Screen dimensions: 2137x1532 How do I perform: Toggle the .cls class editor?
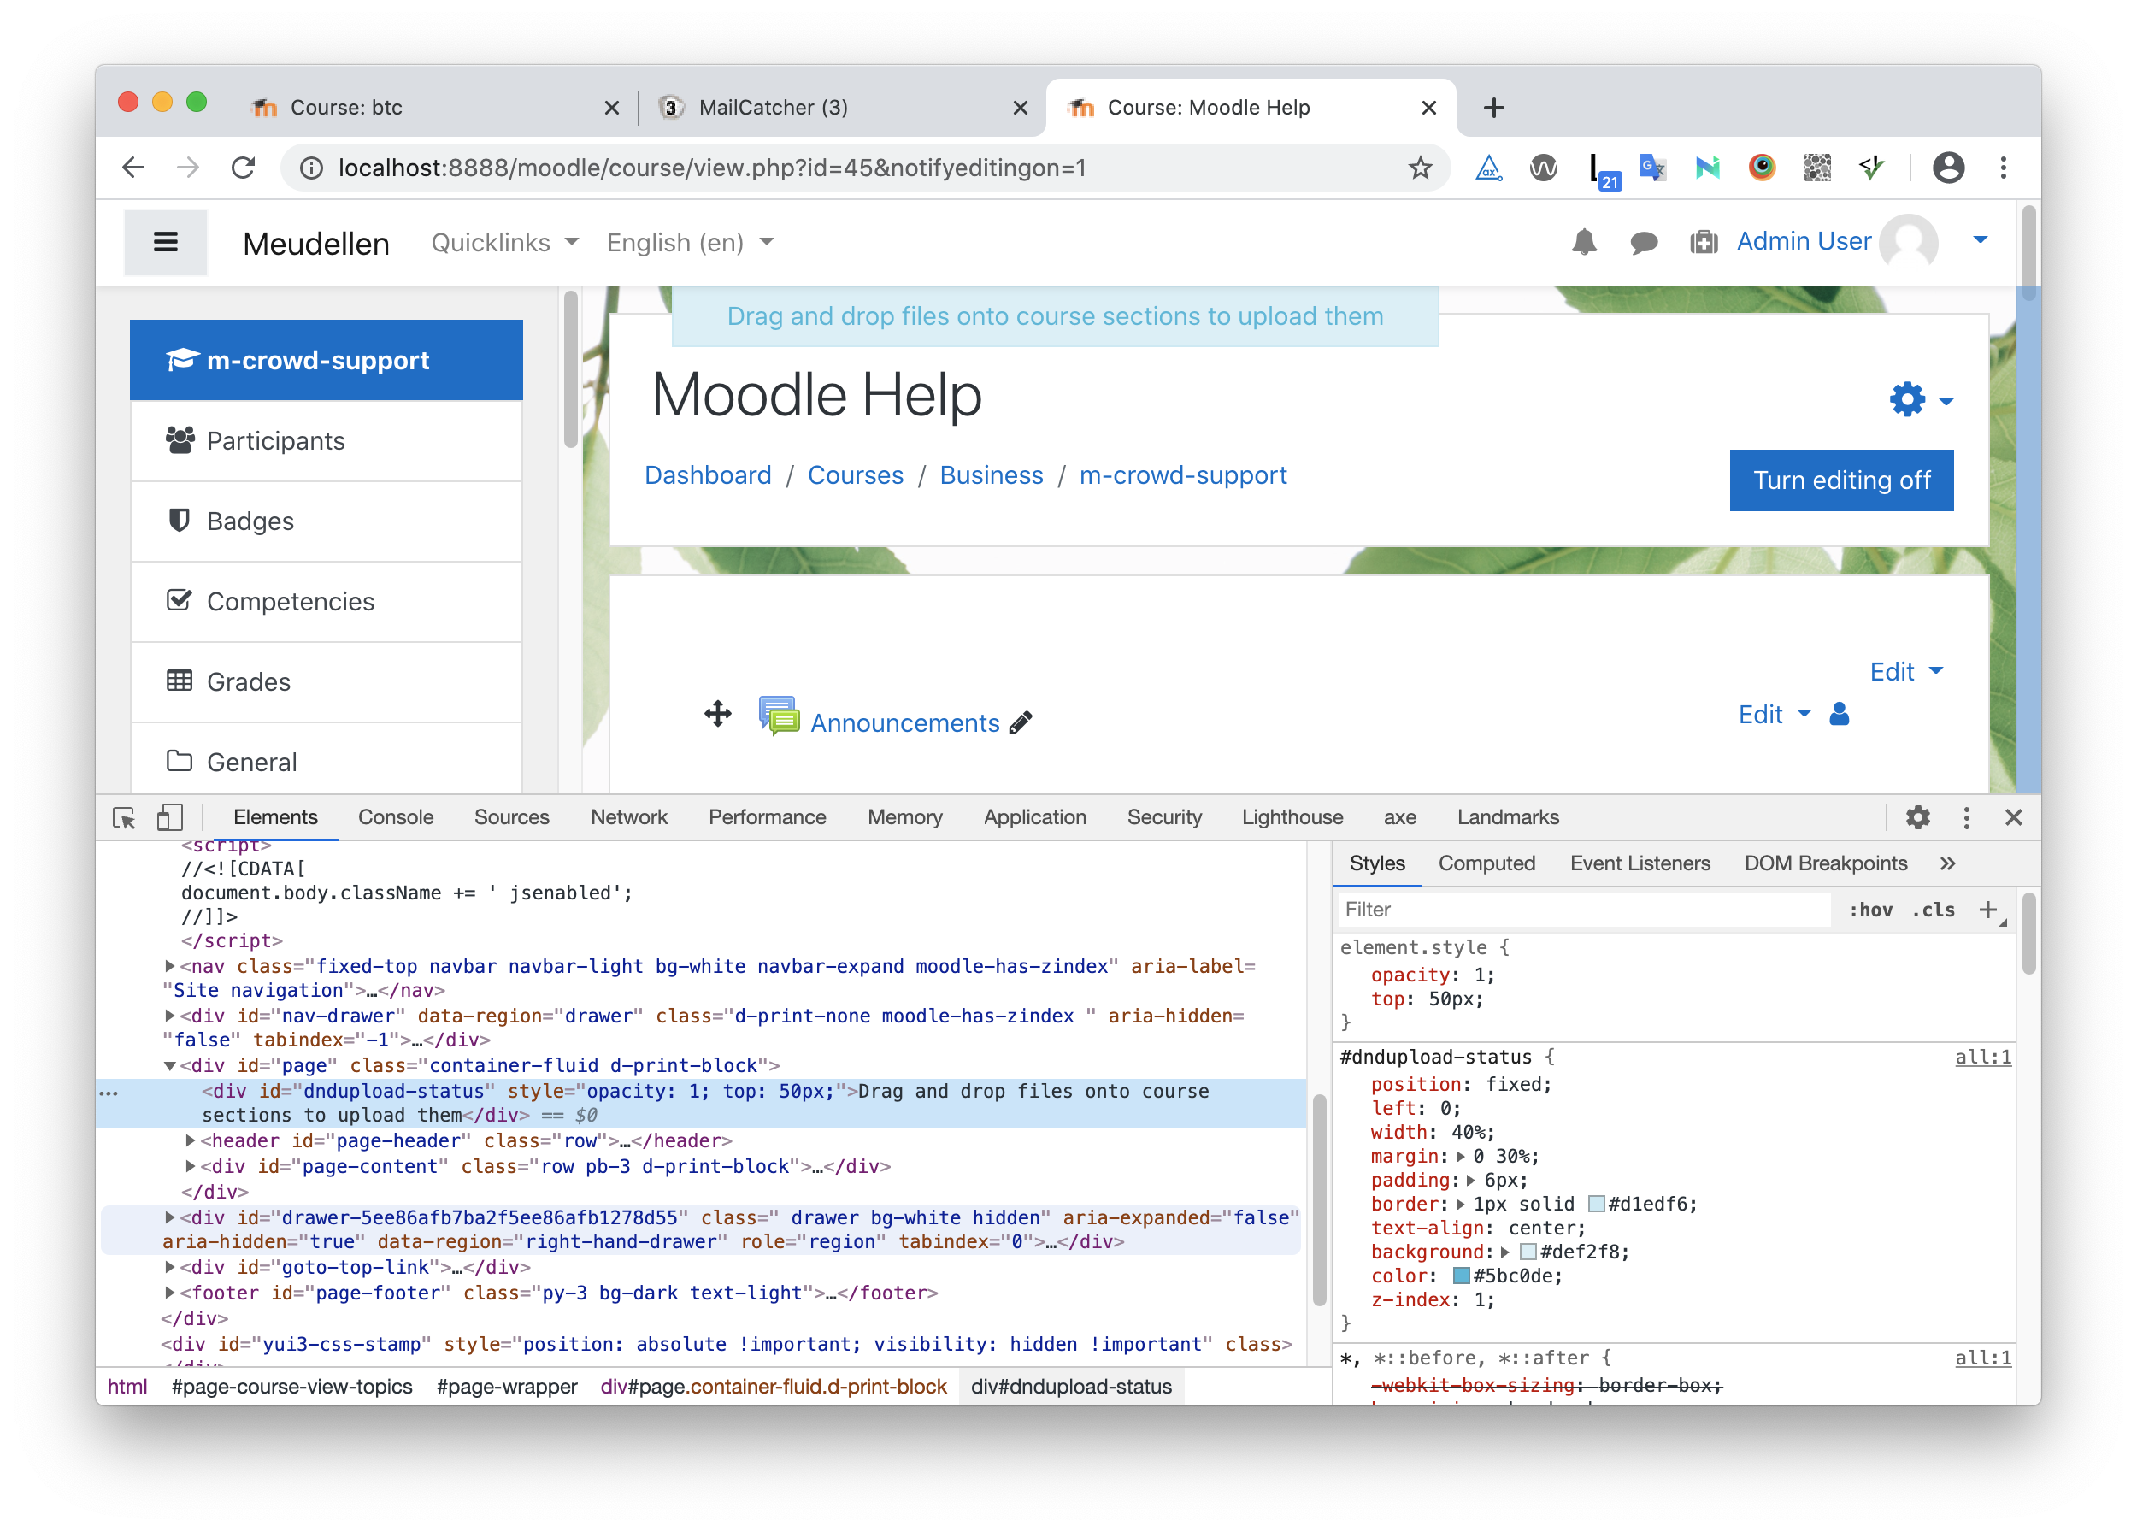(x=1934, y=910)
